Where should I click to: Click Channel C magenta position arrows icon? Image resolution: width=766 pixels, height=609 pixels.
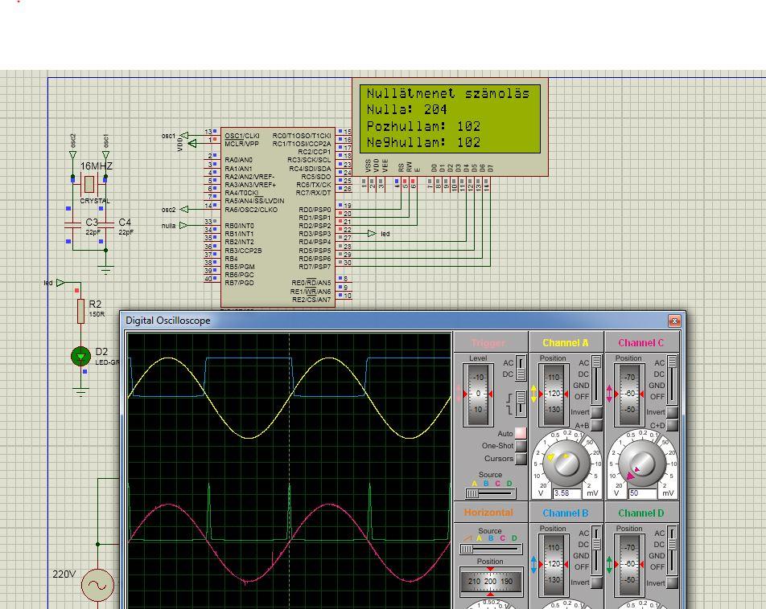(x=609, y=394)
